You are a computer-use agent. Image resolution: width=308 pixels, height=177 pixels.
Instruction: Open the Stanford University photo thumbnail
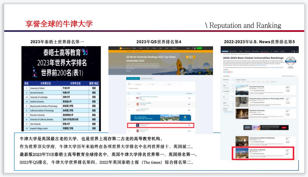242,114
